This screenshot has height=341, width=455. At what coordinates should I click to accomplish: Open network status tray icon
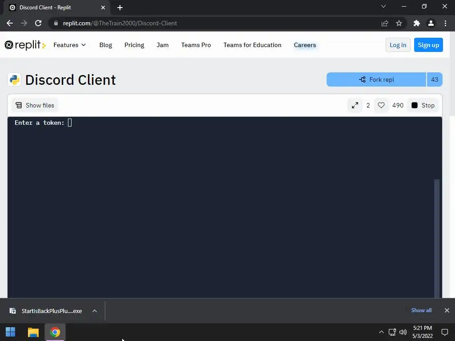392,332
